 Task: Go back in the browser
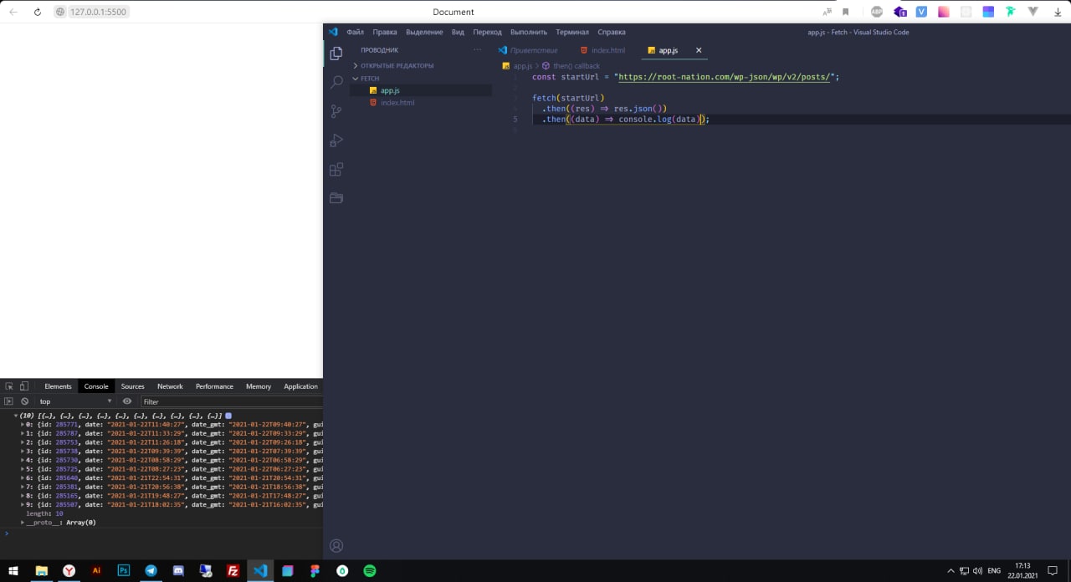point(13,12)
